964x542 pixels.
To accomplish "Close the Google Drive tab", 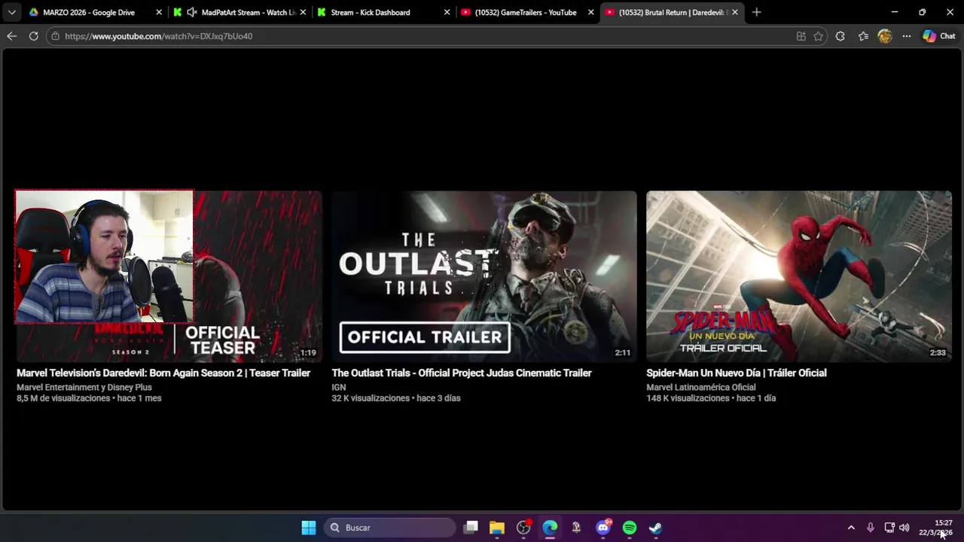I will coord(159,12).
